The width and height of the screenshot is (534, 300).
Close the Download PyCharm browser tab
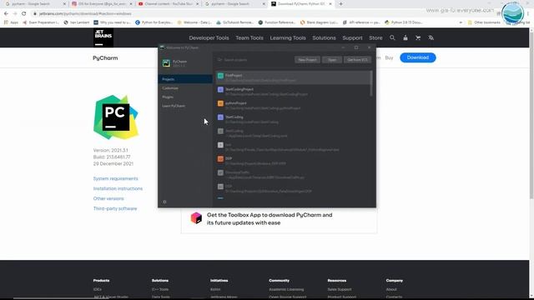click(x=330, y=3)
